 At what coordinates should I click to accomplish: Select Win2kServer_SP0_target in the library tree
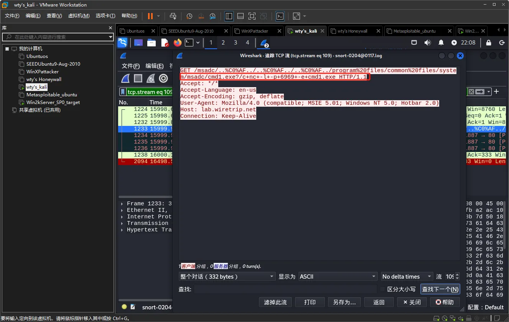(53, 102)
